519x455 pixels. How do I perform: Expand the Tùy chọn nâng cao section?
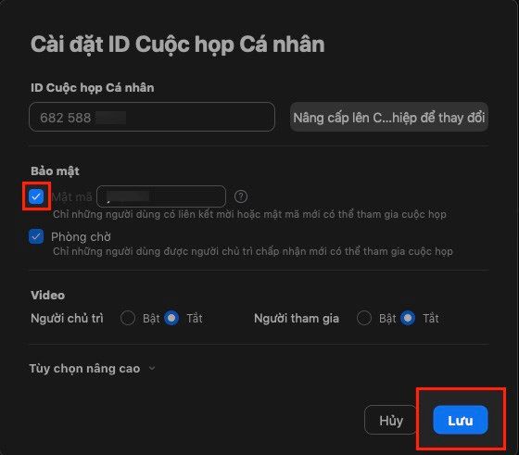click(x=92, y=368)
